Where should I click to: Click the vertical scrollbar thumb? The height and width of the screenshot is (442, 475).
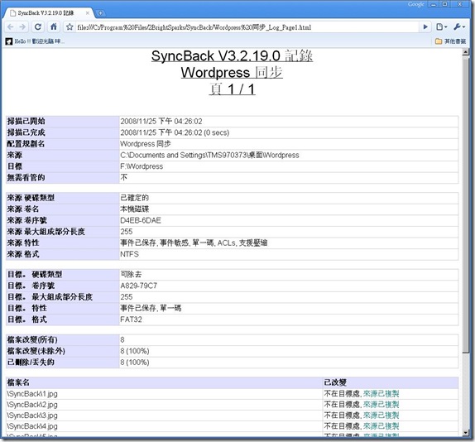tap(466, 204)
